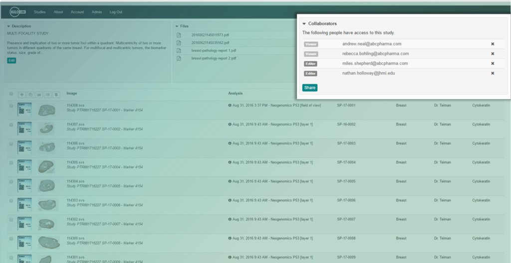
Task: Go to the Admin page
Action: point(97,12)
